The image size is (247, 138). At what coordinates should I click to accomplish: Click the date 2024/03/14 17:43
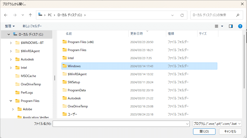pos(142,66)
